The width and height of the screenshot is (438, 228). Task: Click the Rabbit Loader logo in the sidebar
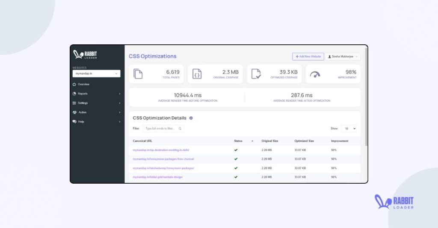pos(85,54)
